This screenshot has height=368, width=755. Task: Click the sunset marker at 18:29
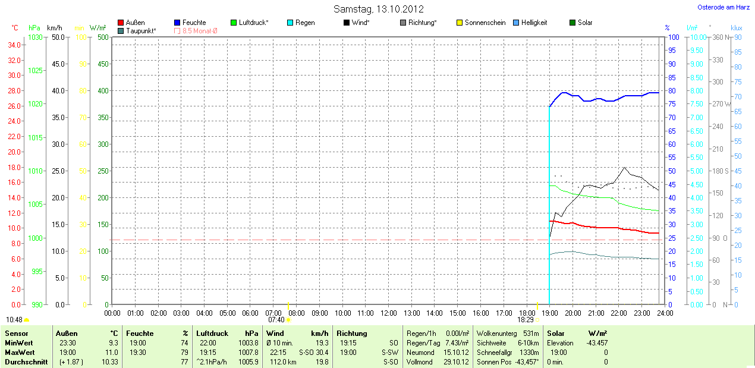click(x=537, y=320)
